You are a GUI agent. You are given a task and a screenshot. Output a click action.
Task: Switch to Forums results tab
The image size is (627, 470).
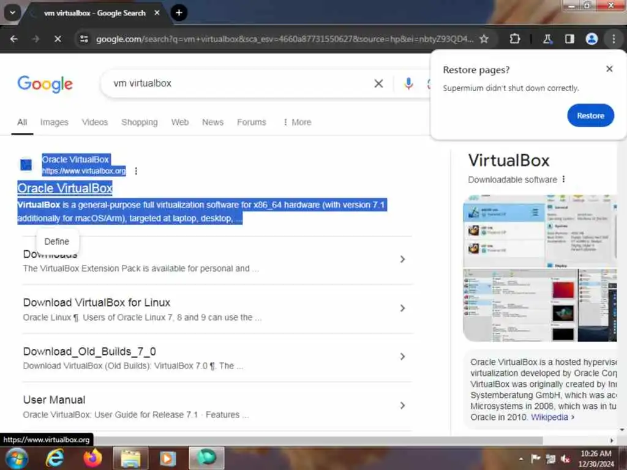click(251, 122)
